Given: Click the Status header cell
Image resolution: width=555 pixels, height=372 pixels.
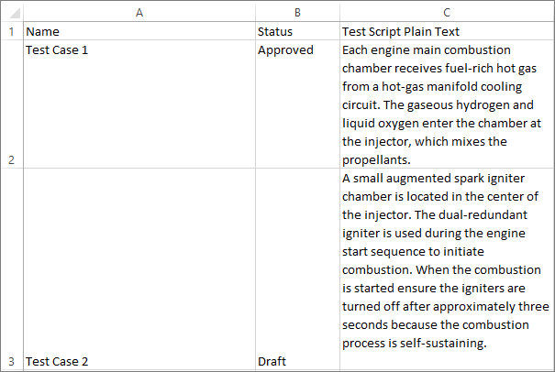Looking at the screenshot, I should [297, 31].
